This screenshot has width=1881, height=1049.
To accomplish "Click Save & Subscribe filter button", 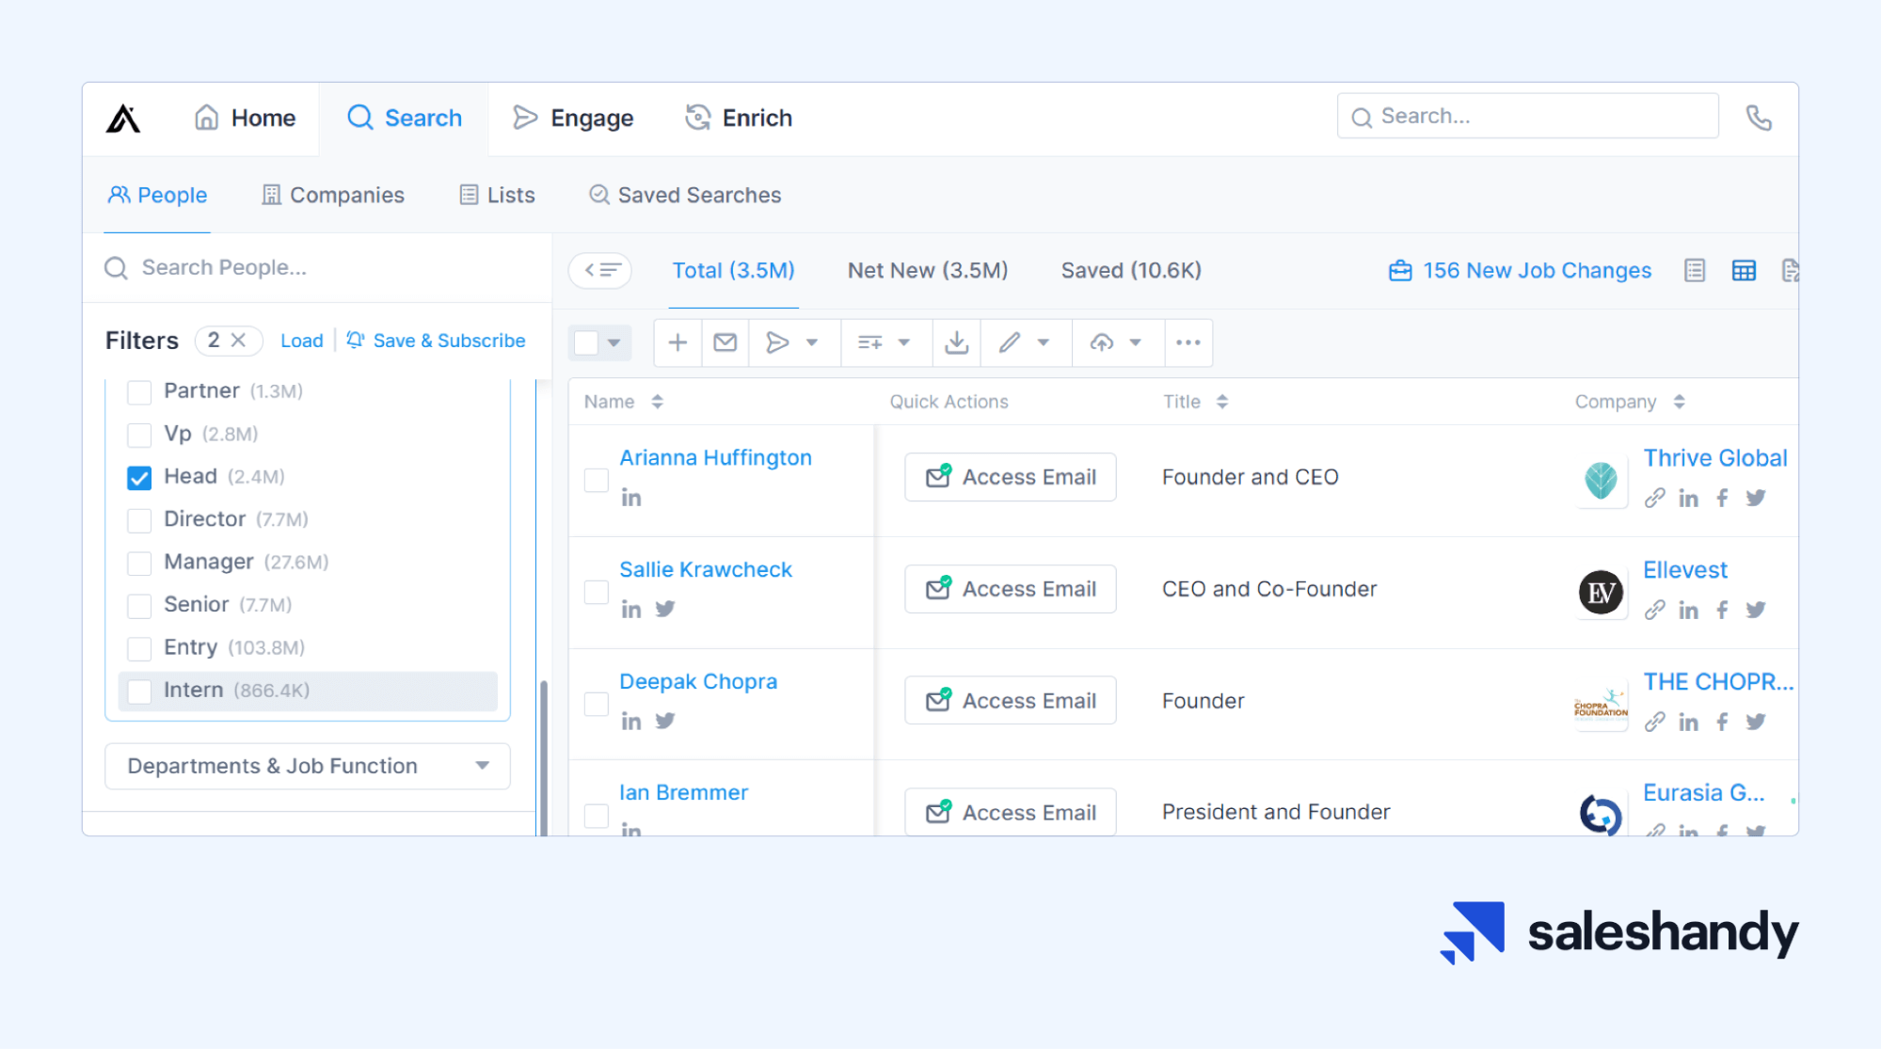I will [x=436, y=340].
